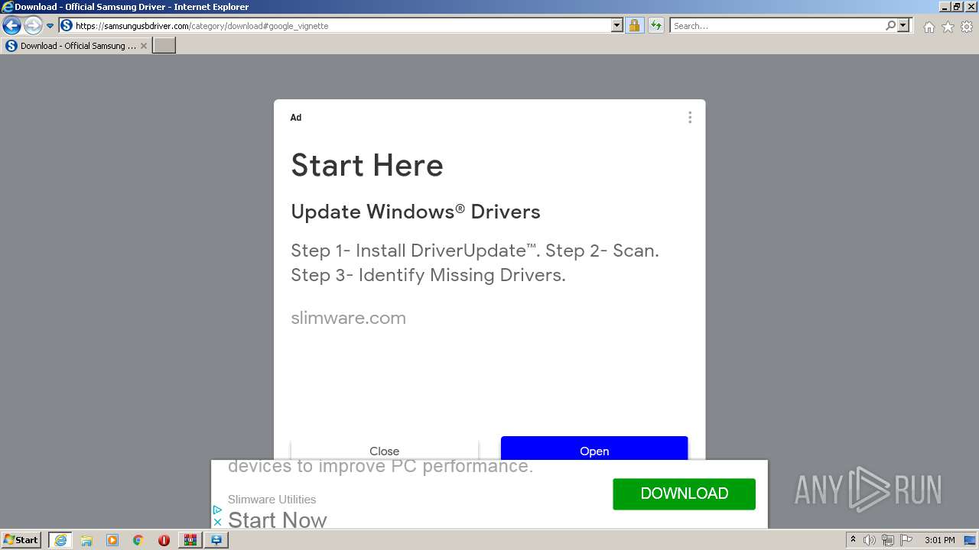Select the Download - Official Samsung tab
The image size is (979, 550).
tap(76, 46)
